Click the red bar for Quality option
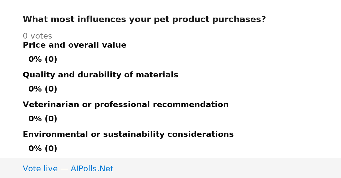This screenshot has width=341, height=178. (23, 89)
